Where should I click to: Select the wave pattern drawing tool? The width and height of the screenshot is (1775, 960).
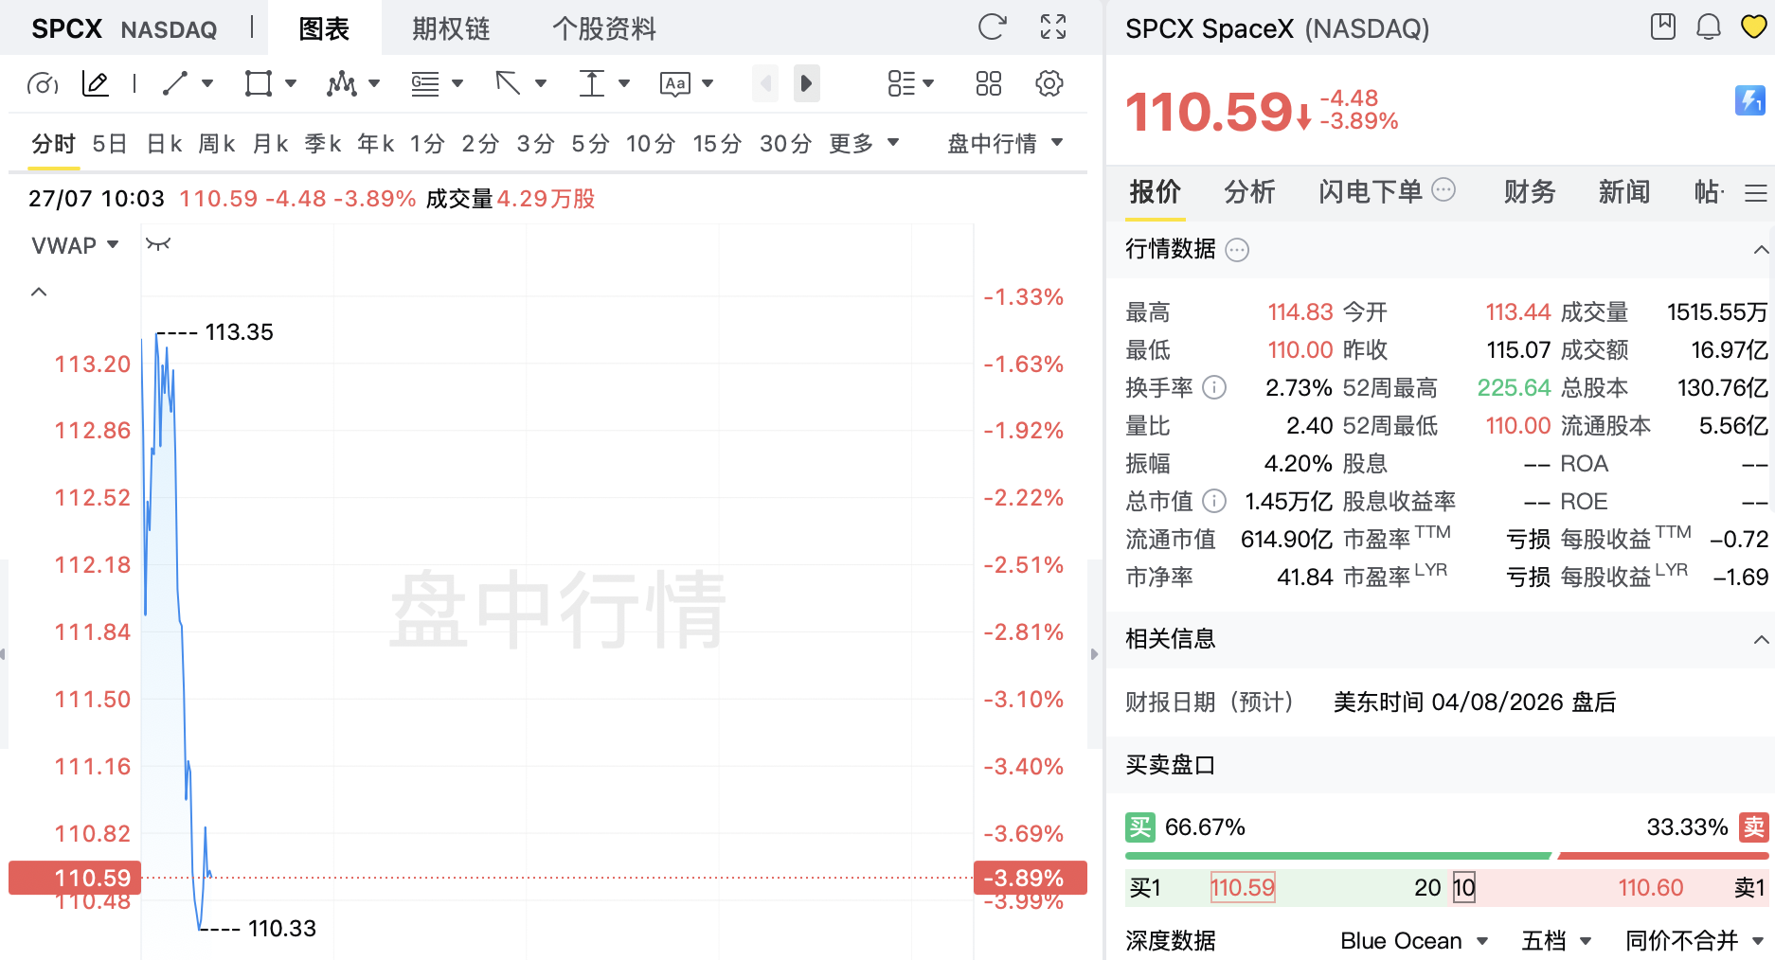(341, 83)
